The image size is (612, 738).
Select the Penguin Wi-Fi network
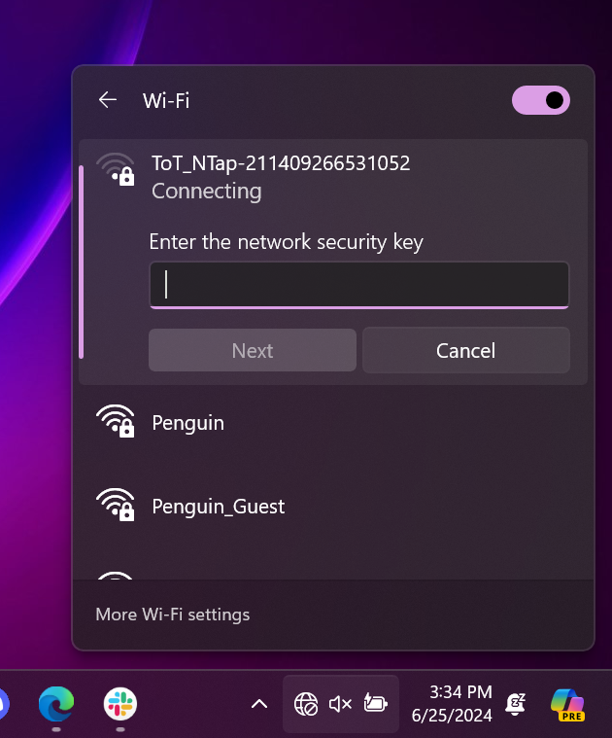pyautogui.click(x=333, y=423)
